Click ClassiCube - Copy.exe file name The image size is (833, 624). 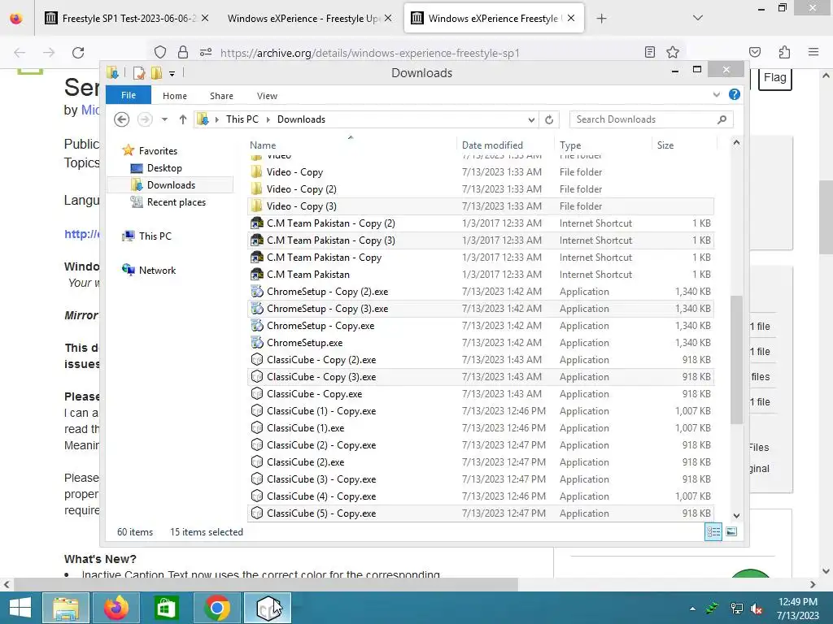click(x=315, y=394)
